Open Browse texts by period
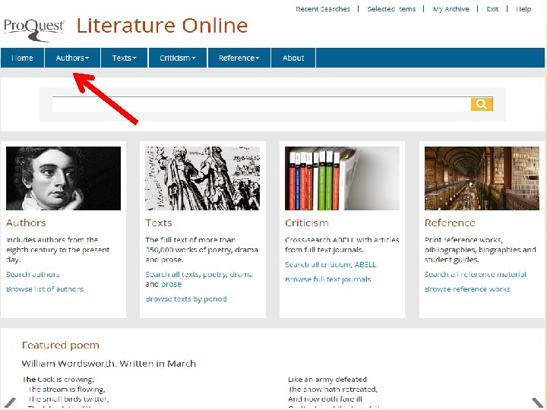The height and width of the screenshot is (410, 547). coord(186,299)
